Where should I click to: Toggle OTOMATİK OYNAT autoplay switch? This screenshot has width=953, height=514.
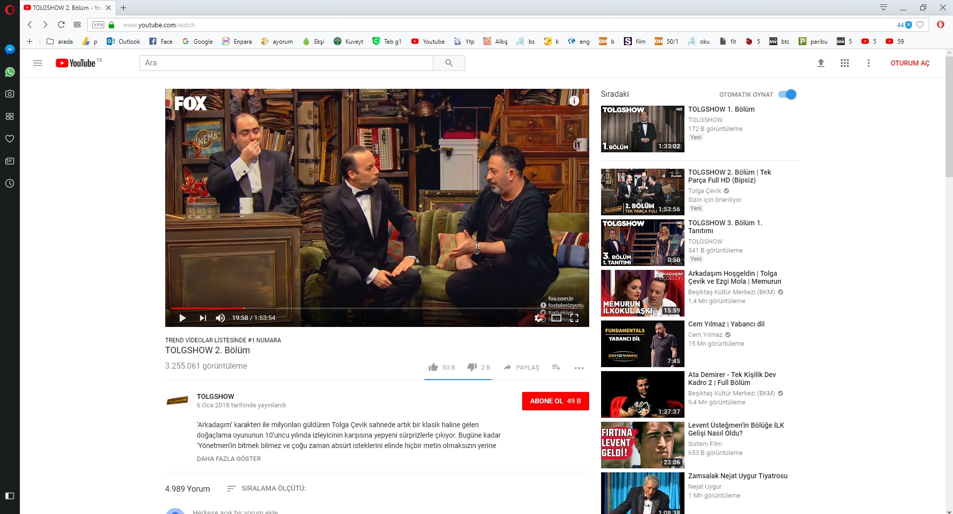point(787,94)
